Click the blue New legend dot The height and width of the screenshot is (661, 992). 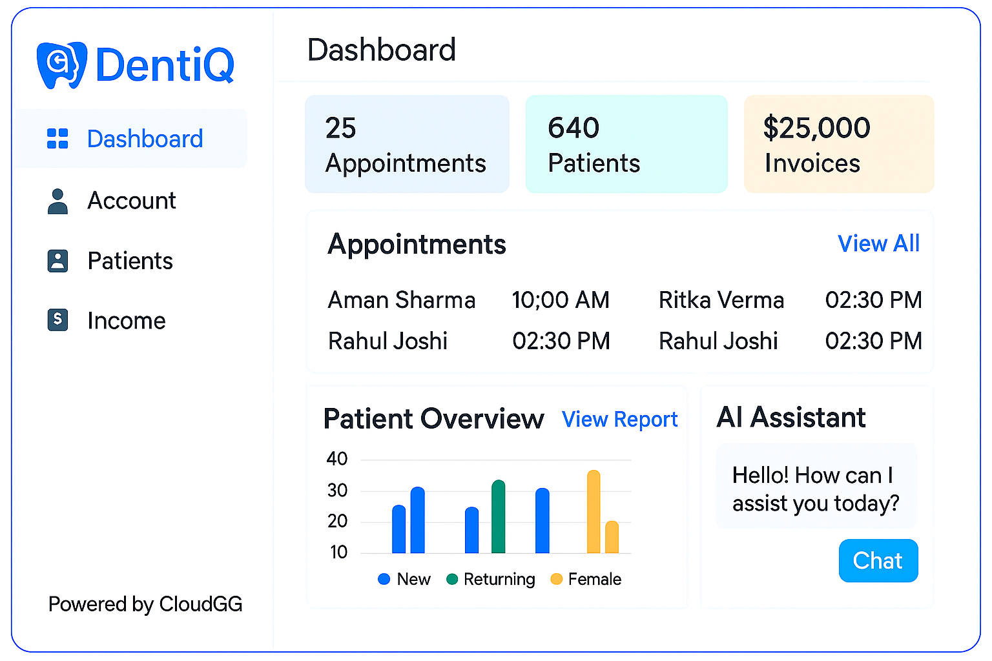[x=384, y=579]
